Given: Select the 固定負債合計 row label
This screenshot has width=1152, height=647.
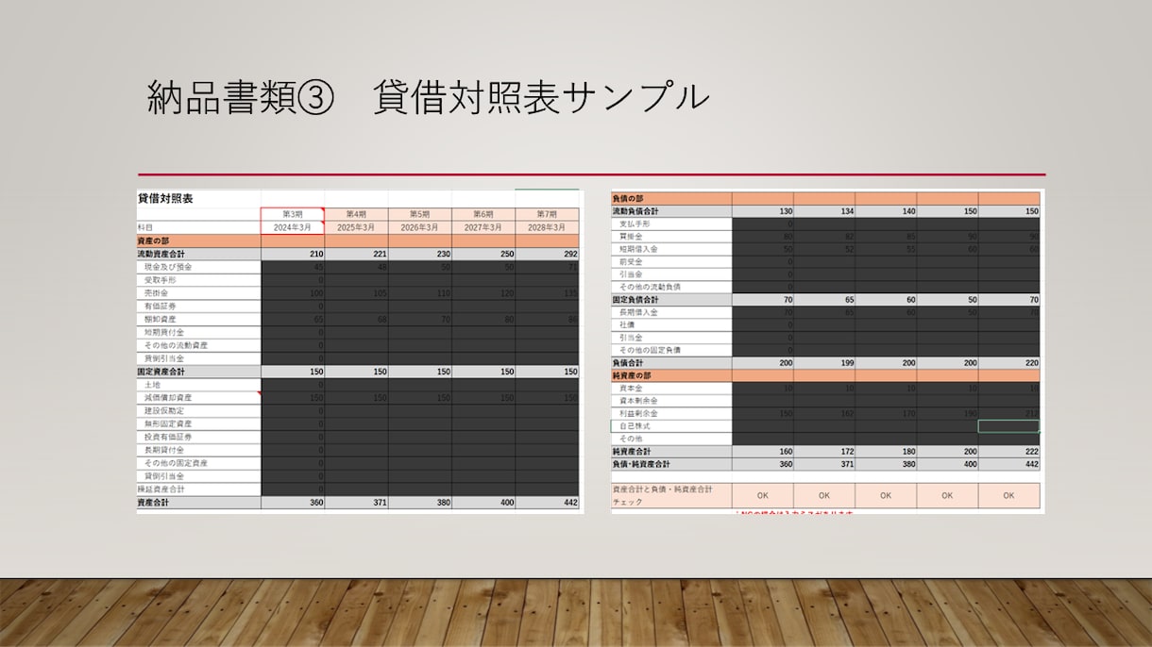Looking at the screenshot, I should click(x=671, y=300).
